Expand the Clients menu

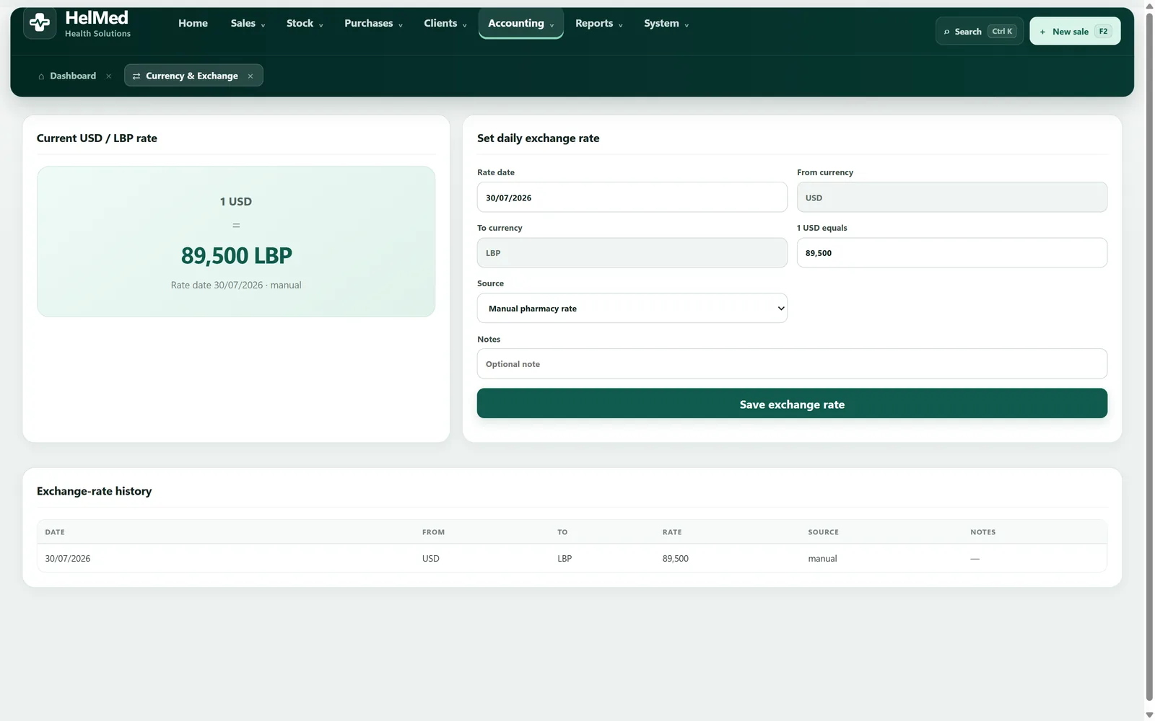pyautogui.click(x=445, y=23)
